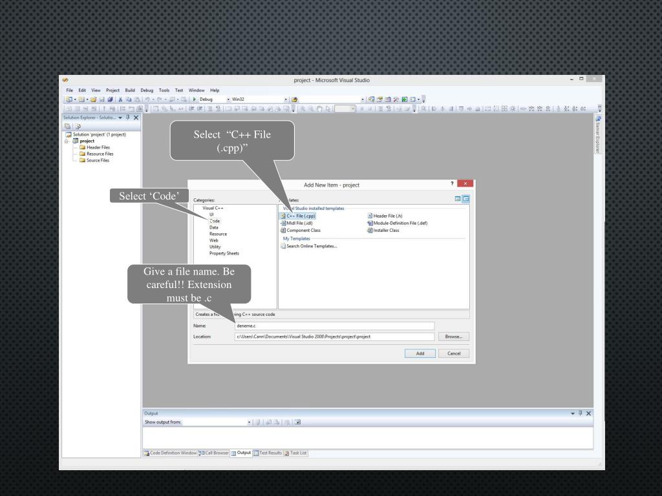Click the Add button in the dialog
The width and height of the screenshot is (662, 496).
(x=420, y=353)
